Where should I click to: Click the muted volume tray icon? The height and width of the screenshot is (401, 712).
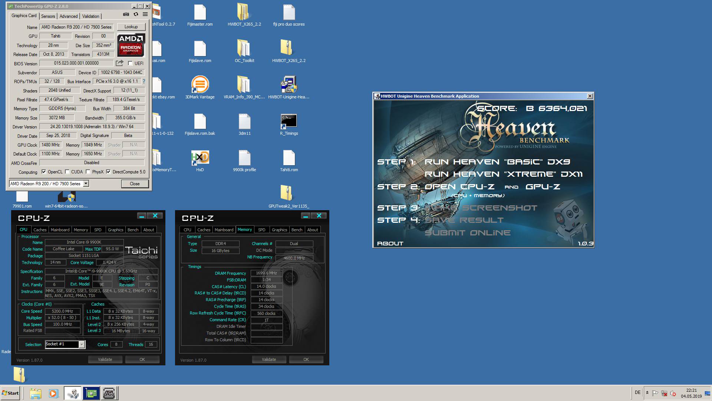coord(673,393)
